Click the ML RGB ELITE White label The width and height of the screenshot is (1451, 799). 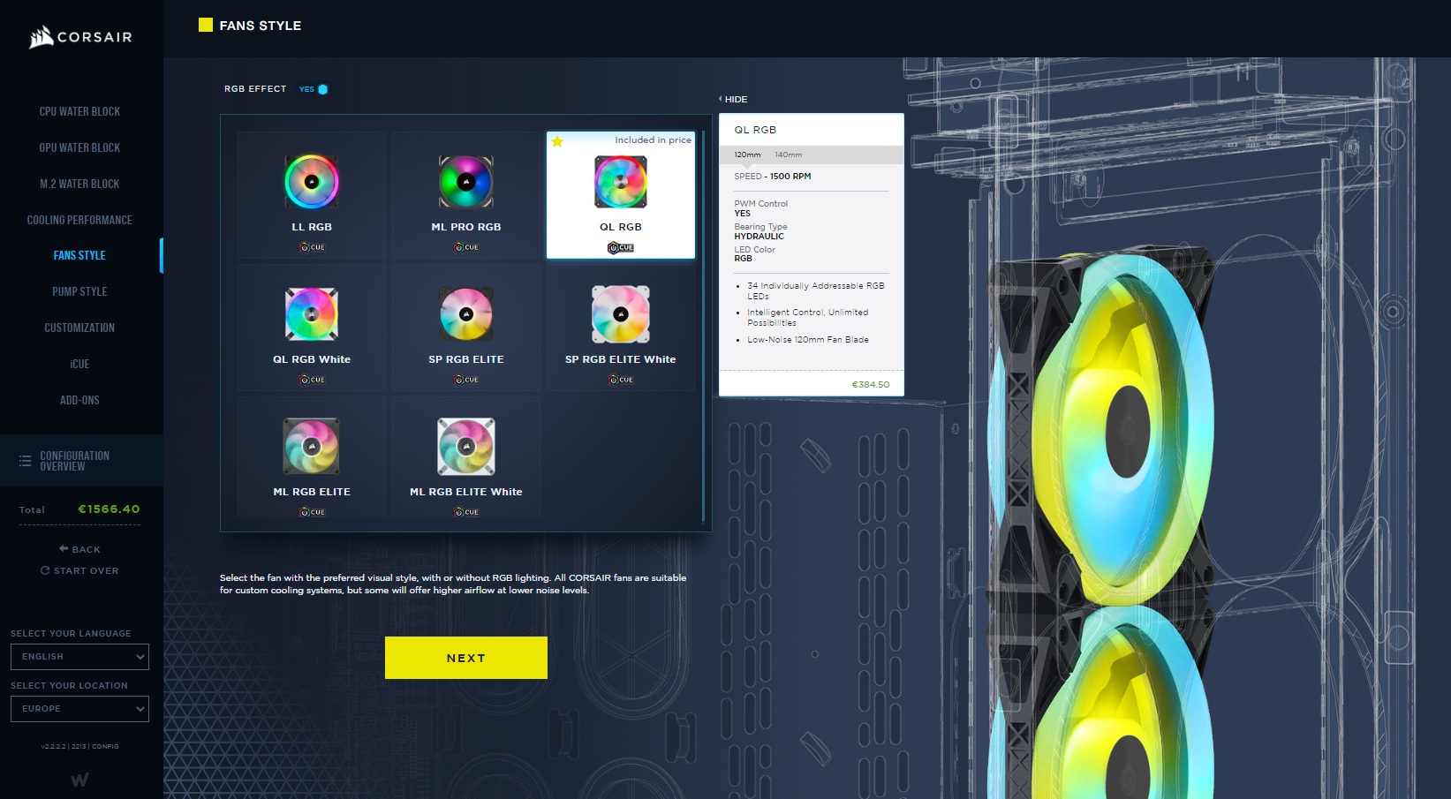coord(466,492)
